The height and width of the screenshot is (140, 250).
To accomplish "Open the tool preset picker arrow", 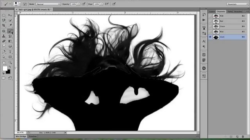I will coord(10,4).
